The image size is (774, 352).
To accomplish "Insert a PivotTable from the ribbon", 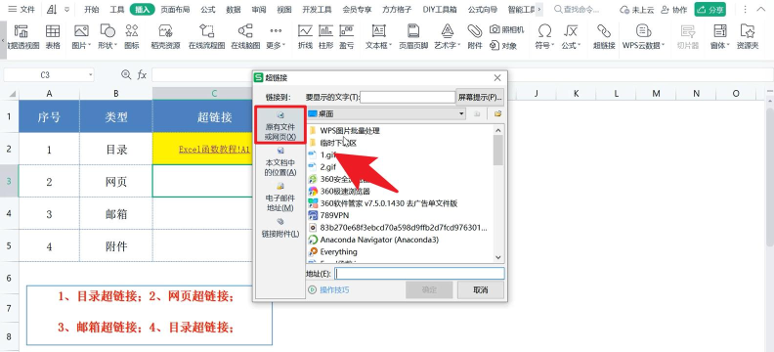I will pyautogui.click(x=21, y=37).
